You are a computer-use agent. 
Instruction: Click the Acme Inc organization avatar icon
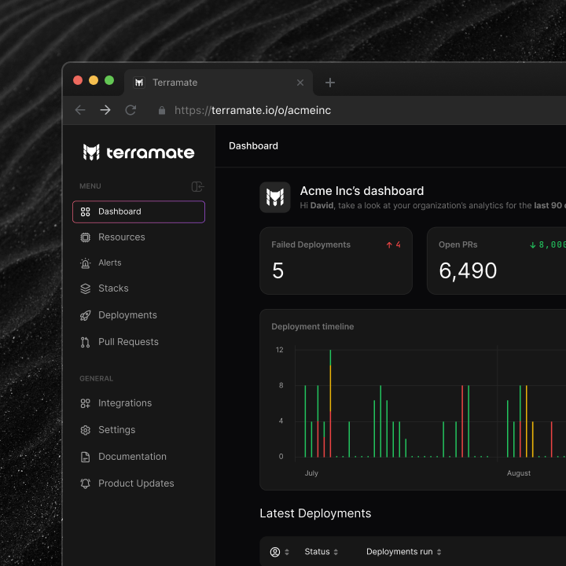point(275,197)
